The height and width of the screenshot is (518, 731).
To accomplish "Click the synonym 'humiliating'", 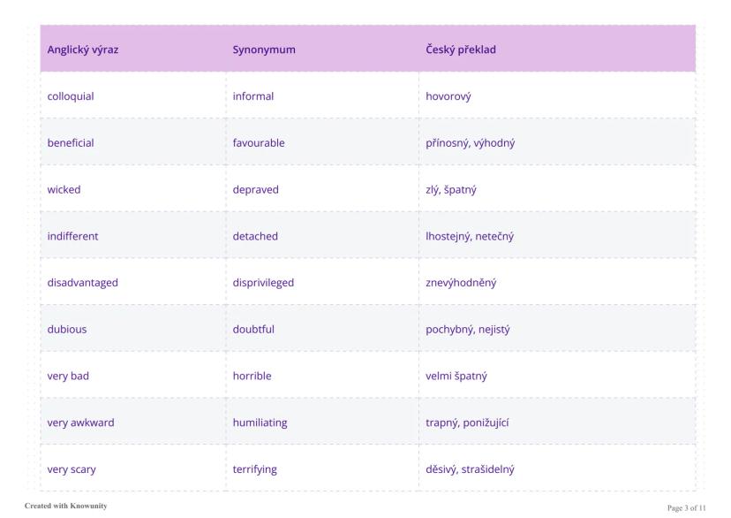I will pos(260,423).
